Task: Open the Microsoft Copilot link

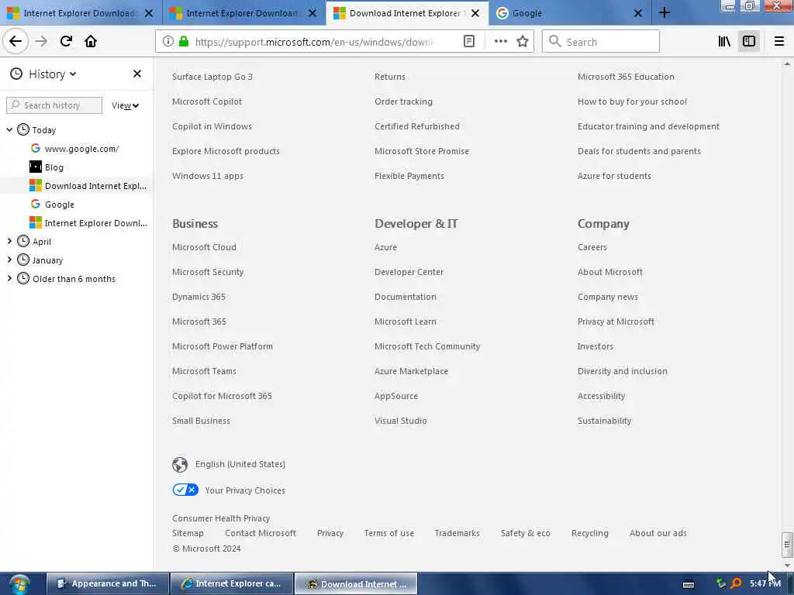Action: click(x=206, y=101)
